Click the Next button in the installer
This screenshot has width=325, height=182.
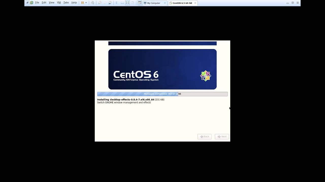[x=222, y=136]
